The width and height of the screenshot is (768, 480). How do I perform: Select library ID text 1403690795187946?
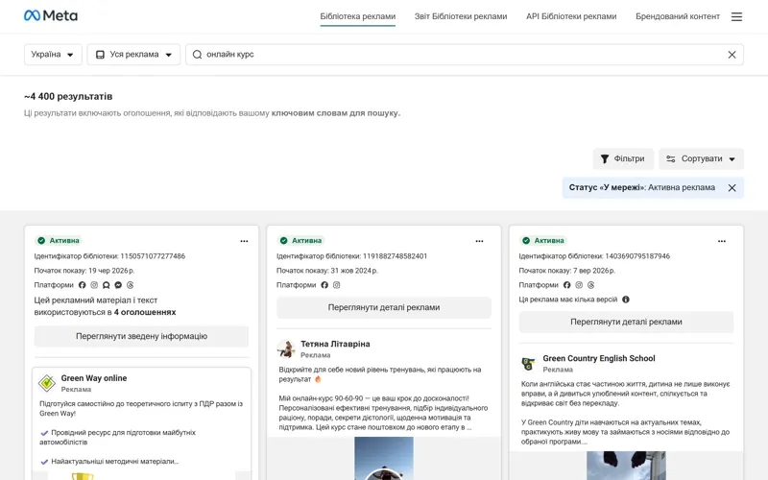point(637,256)
